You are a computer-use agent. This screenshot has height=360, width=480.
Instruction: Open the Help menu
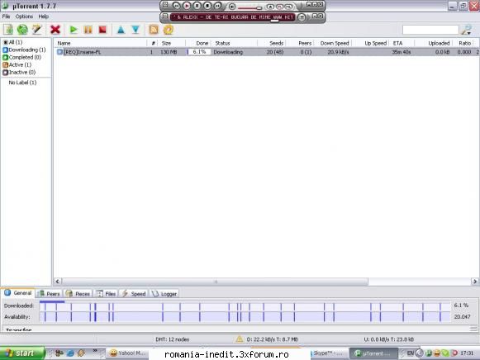[44, 17]
